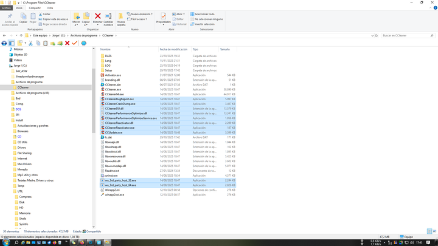This screenshot has height=246, width=438.
Task: Click the paste clipboard icon lower toolbar
Action: click(x=45, y=43)
